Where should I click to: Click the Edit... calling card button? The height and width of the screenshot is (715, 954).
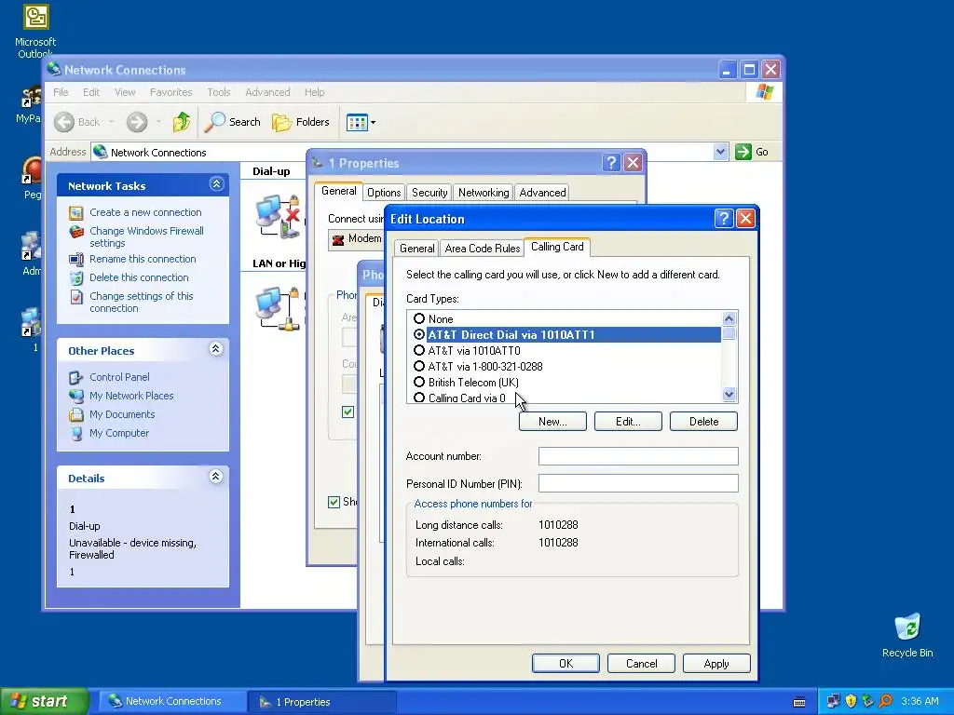[x=628, y=422]
